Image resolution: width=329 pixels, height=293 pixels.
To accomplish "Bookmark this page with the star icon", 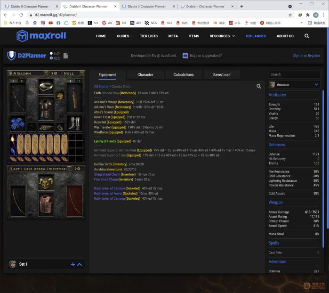I will click(x=290, y=15).
